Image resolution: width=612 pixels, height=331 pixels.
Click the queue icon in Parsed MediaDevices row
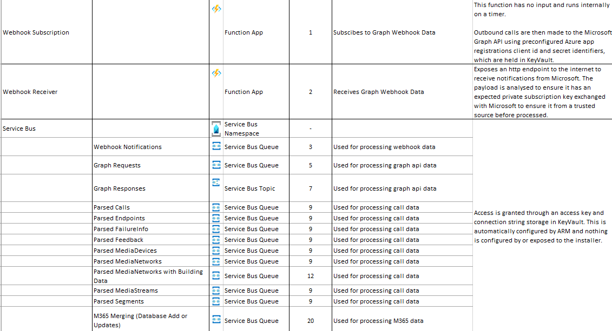point(216,251)
